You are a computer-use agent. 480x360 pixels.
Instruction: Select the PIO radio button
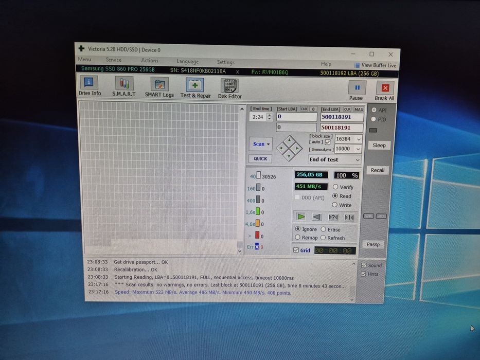coord(374,119)
